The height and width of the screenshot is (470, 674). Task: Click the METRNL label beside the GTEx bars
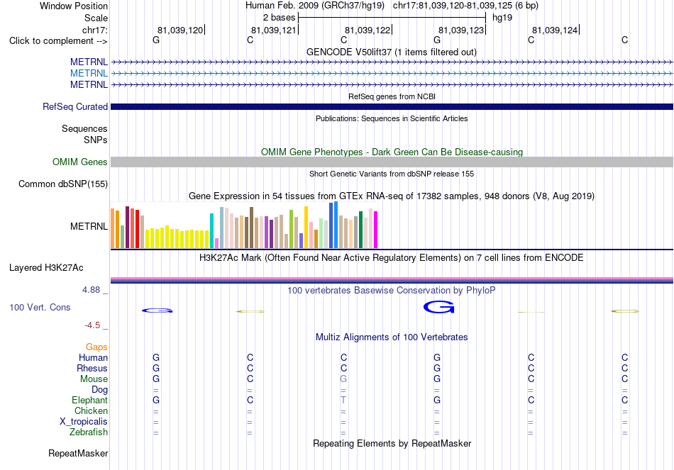coord(89,226)
